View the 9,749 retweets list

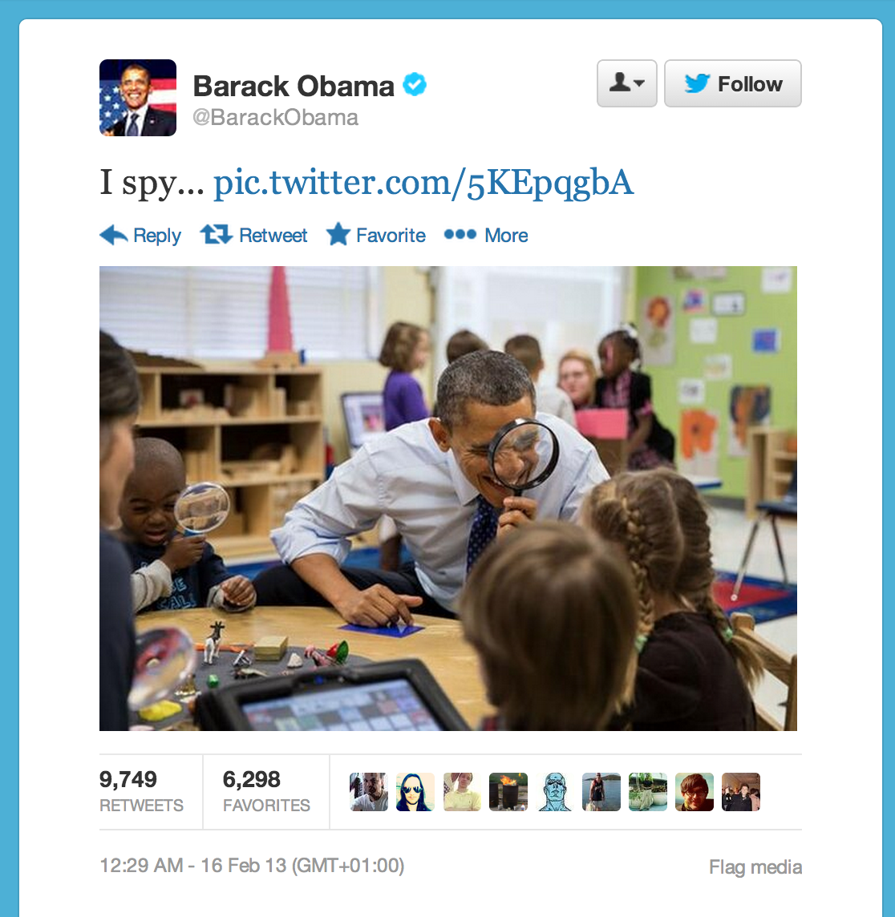(x=141, y=791)
